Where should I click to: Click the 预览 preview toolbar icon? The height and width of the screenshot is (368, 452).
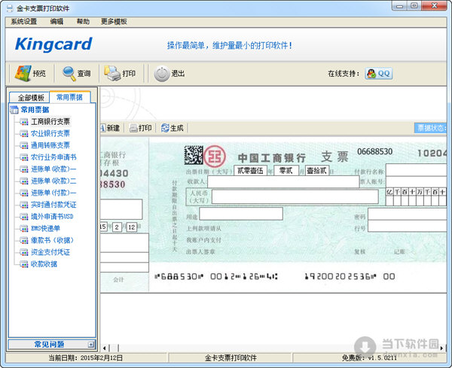(23, 74)
